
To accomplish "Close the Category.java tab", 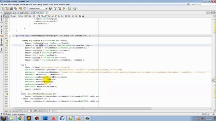I will click(x=18, y=13).
